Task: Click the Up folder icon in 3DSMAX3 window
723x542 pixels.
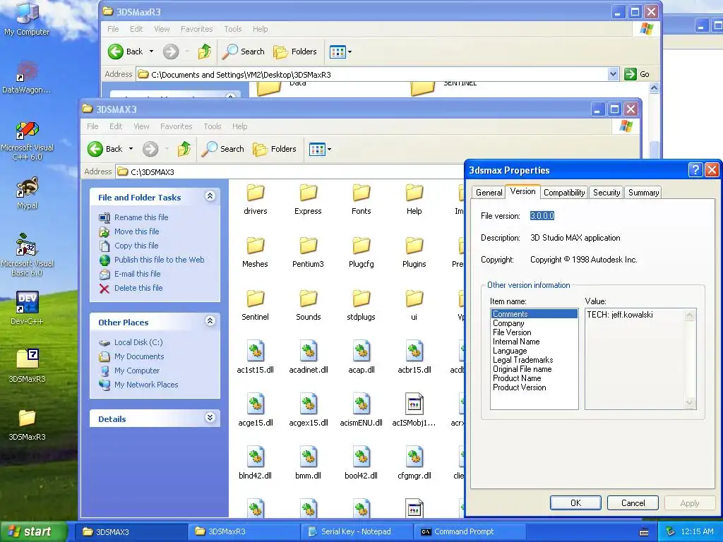Action: tap(184, 149)
